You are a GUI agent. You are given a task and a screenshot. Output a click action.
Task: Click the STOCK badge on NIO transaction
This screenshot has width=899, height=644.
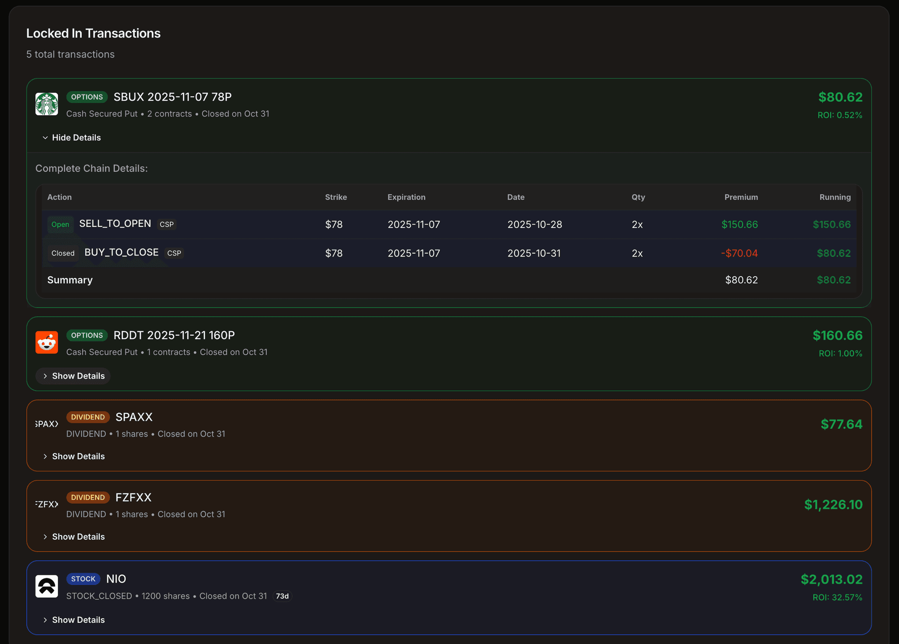[83, 579]
